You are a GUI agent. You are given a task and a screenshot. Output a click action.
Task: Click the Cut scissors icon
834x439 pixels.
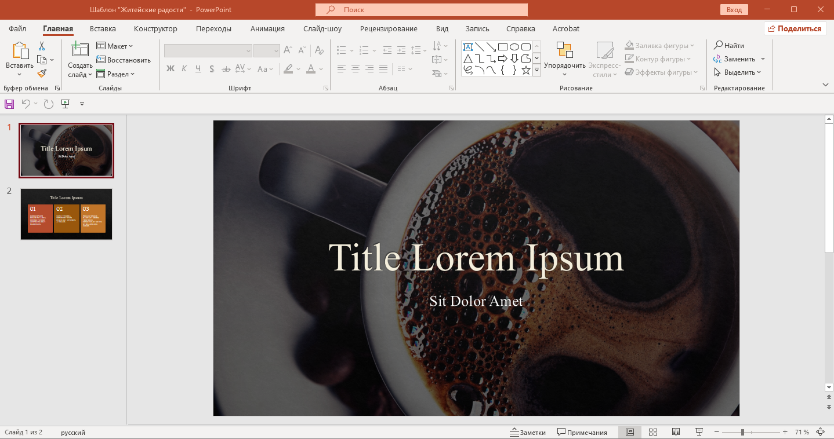(42, 46)
